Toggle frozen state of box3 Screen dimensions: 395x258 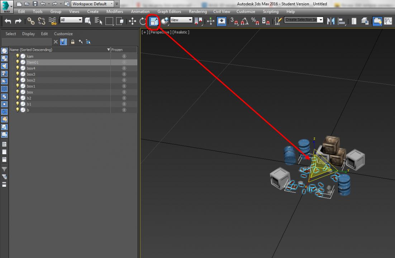point(124,74)
